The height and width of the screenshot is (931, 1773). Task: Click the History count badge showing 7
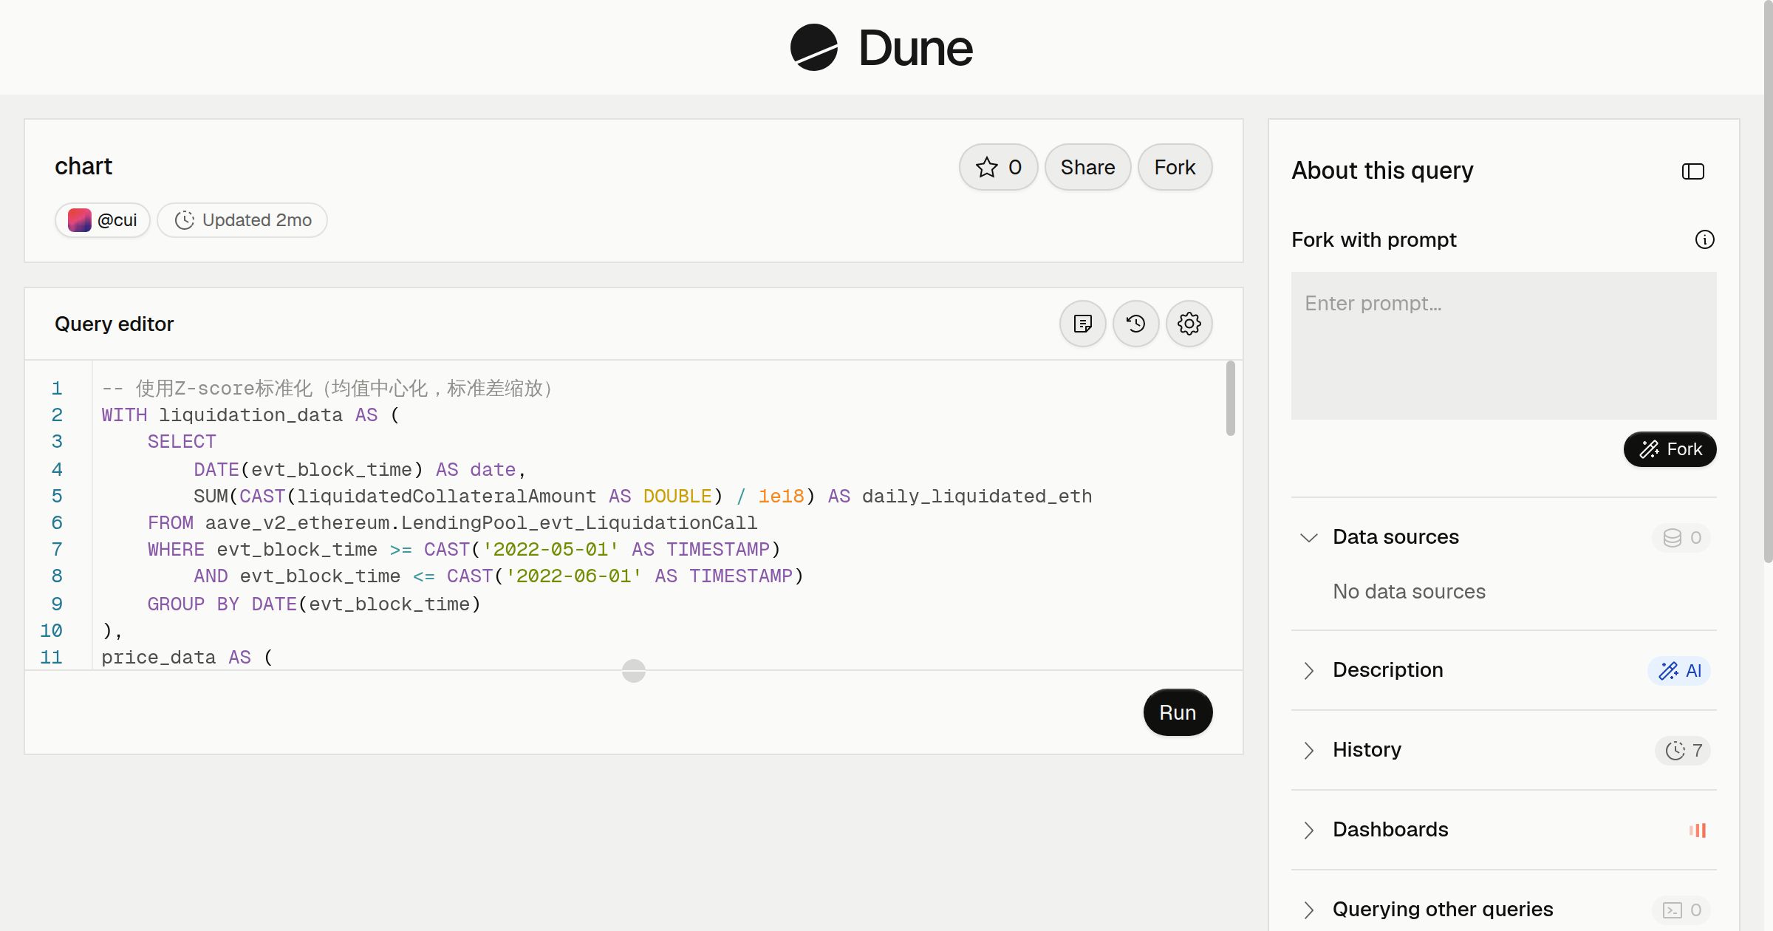[x=1683, y=750]
